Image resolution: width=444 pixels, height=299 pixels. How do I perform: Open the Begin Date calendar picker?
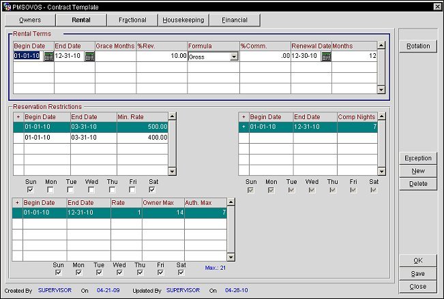point(48,57)
